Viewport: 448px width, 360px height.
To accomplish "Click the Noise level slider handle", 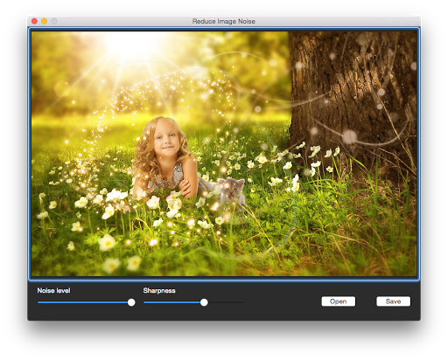I will point(131,302).
